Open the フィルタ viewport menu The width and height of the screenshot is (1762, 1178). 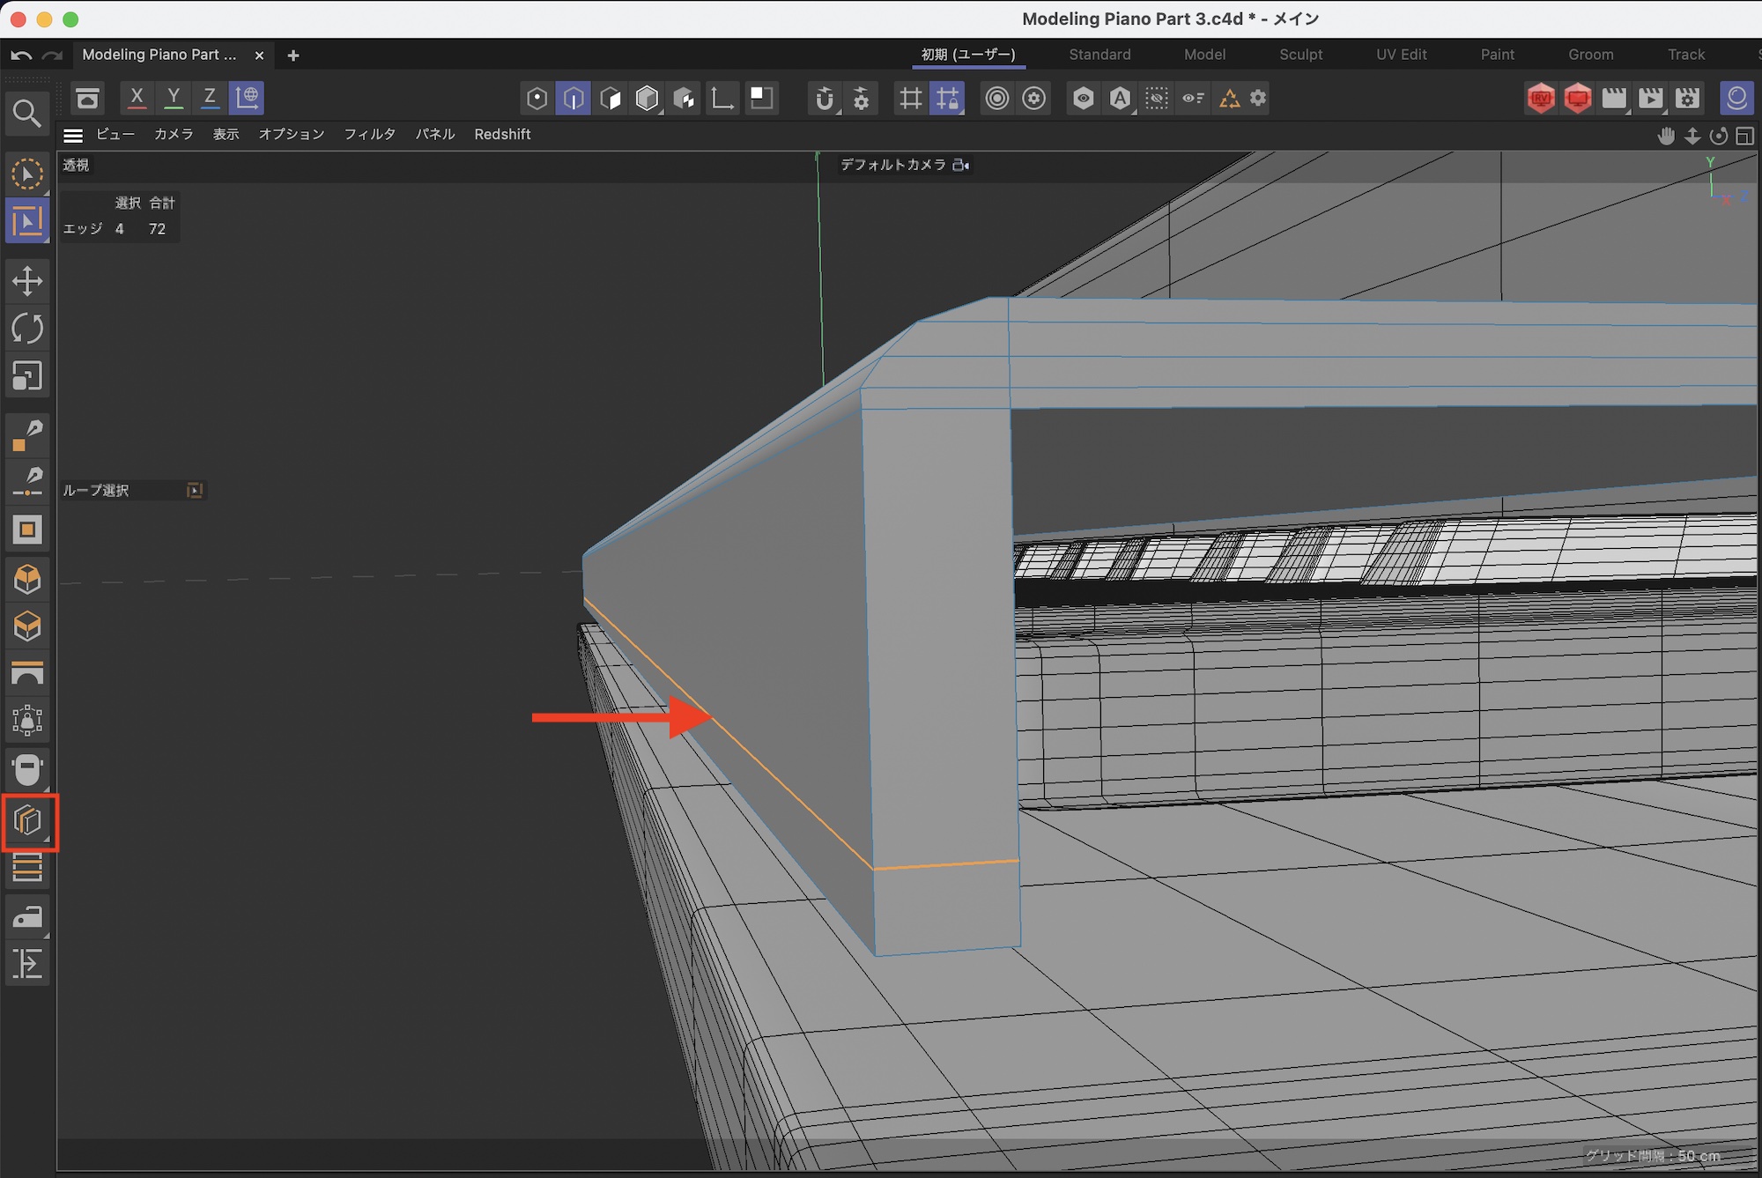[x=369, y=134]
